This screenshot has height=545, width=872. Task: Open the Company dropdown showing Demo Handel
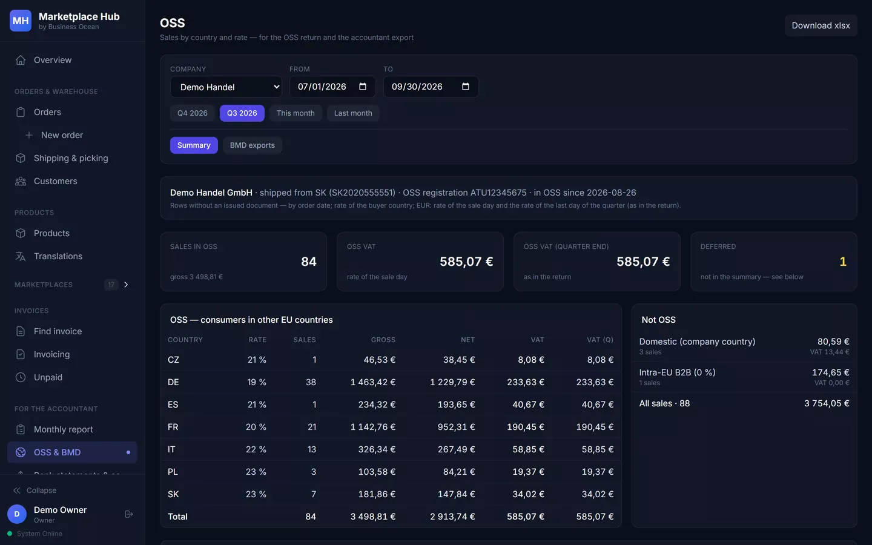pyautogui.click(x=226, y=87)
